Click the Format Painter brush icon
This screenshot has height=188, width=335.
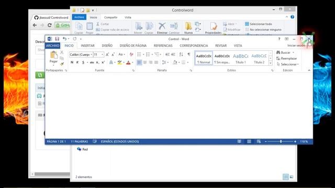[x=62, y=64]
